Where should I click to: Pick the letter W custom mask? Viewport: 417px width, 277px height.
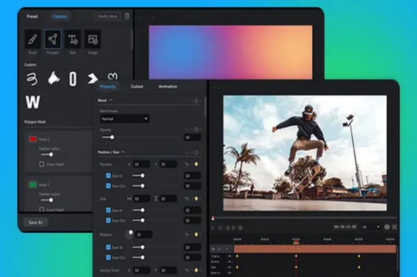[33, 102]
